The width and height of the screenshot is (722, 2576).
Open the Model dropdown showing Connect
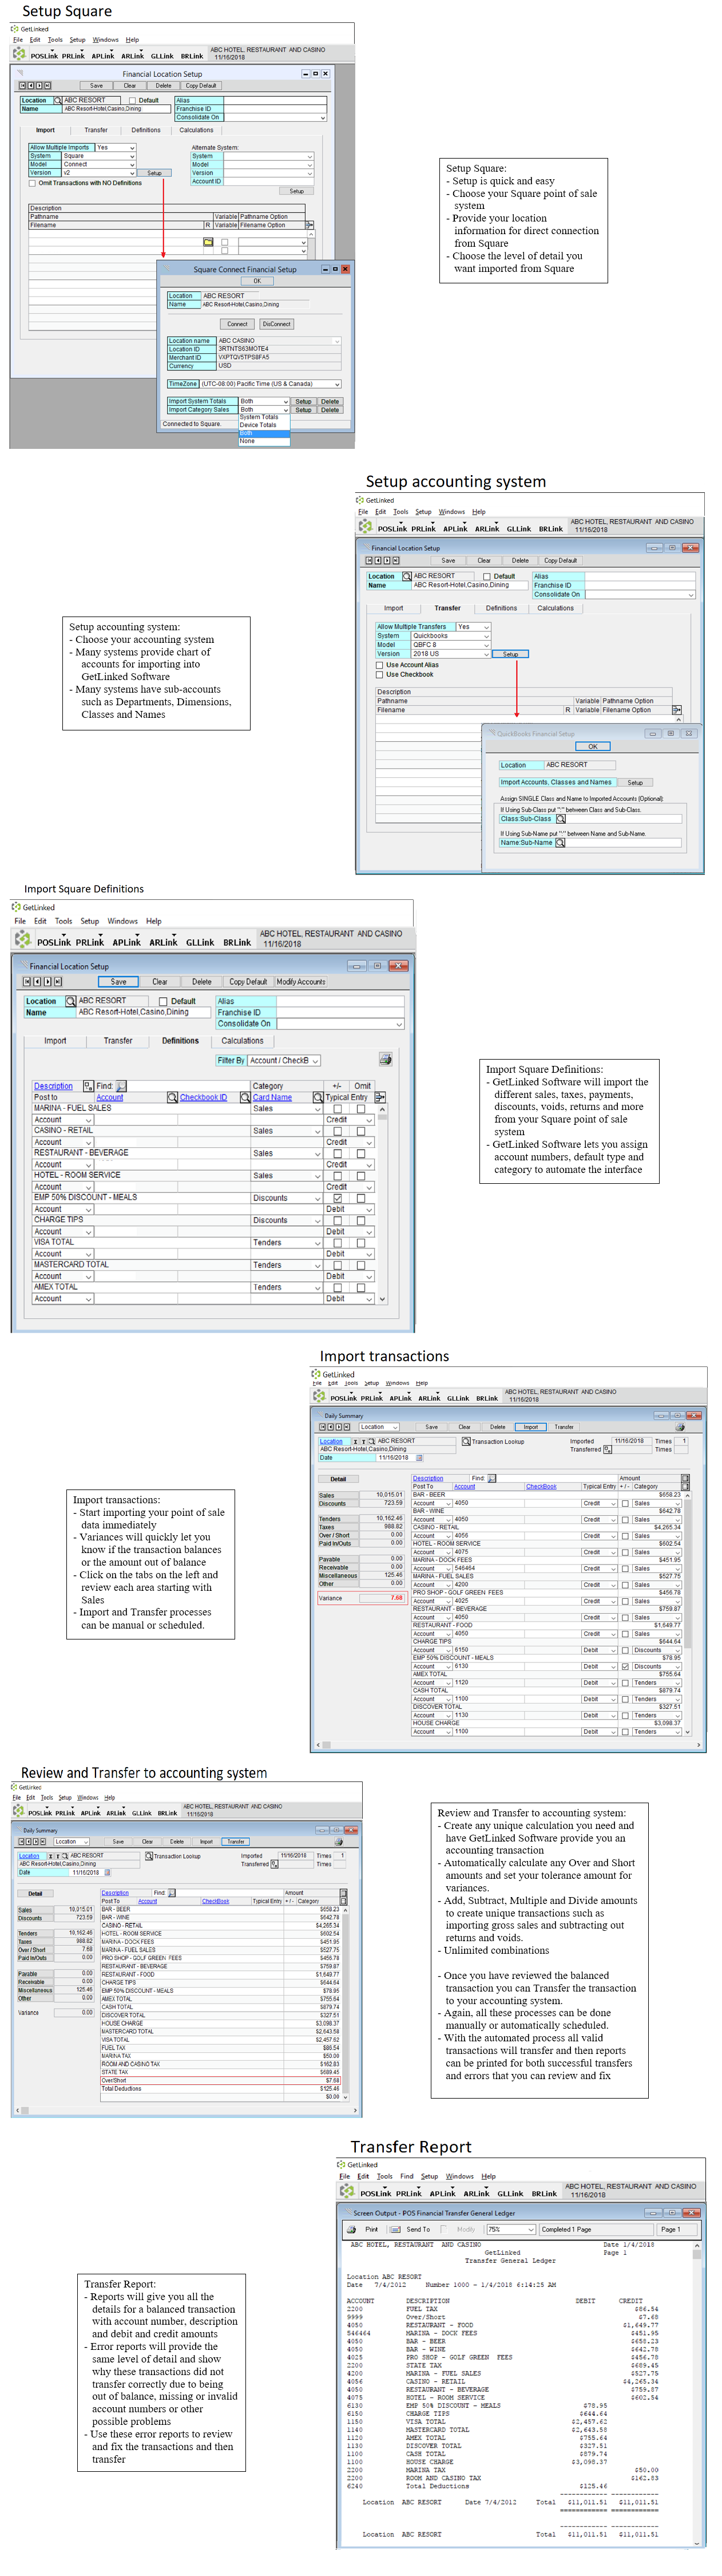point(131,164)
